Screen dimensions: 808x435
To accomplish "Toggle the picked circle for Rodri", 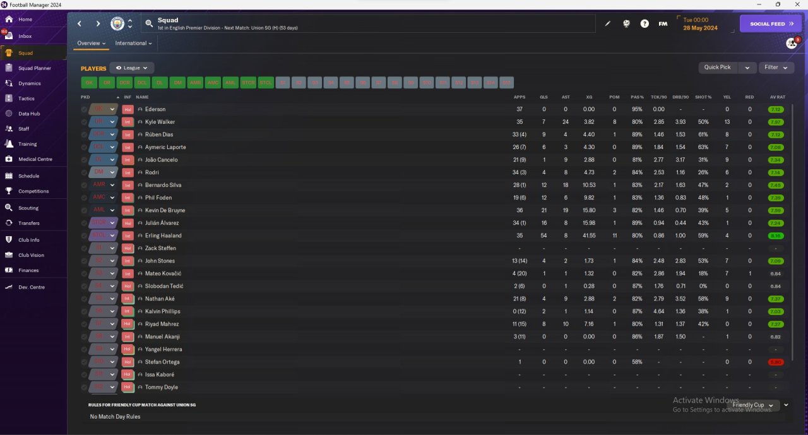I will coord(84,172).
